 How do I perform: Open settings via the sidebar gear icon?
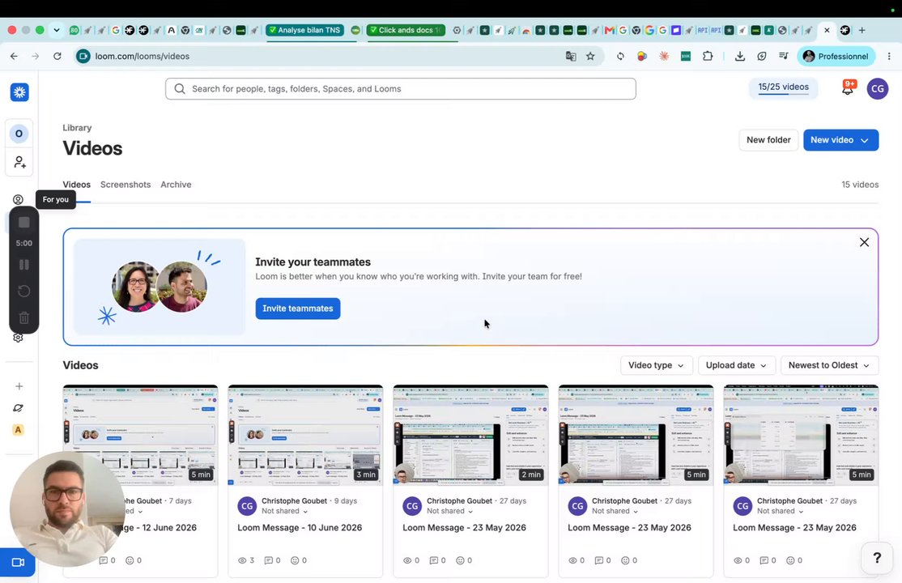19,338
